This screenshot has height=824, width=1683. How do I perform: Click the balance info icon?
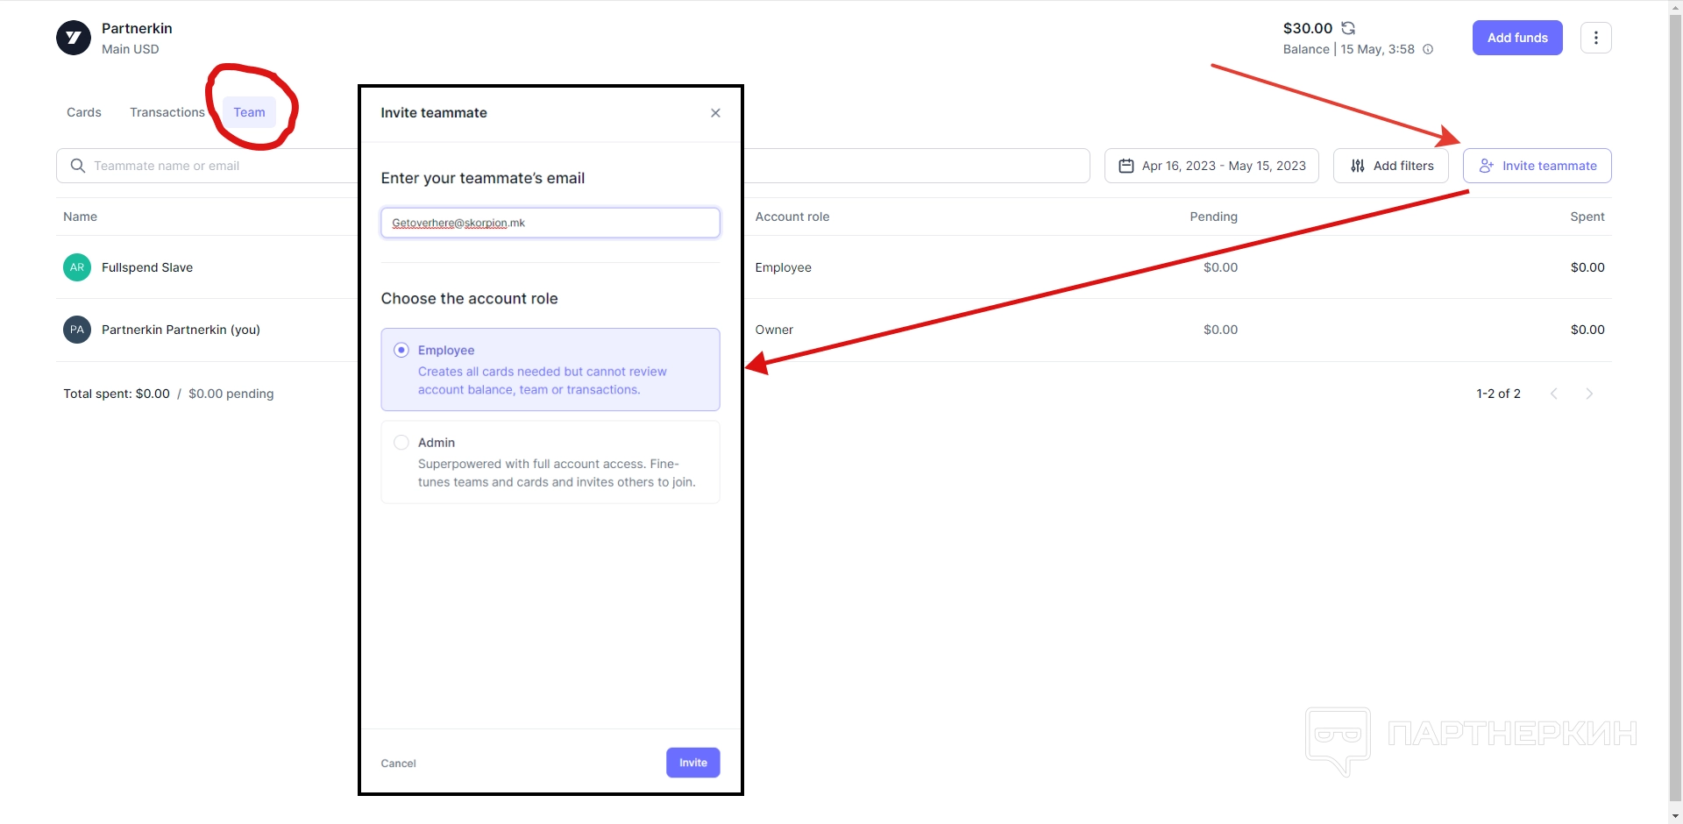[1428, 49]
